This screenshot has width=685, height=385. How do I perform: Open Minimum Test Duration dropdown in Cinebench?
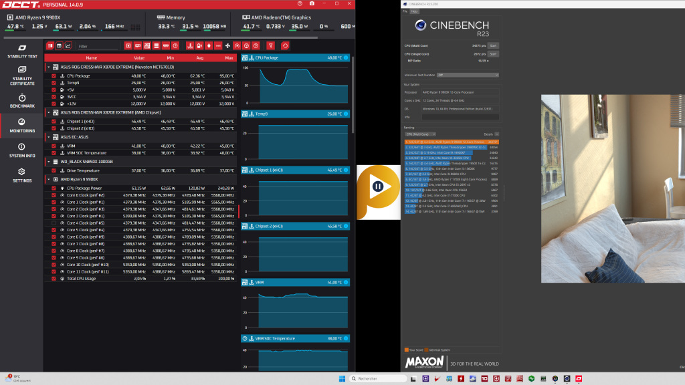pyautogui.click(x=468, y=75)
